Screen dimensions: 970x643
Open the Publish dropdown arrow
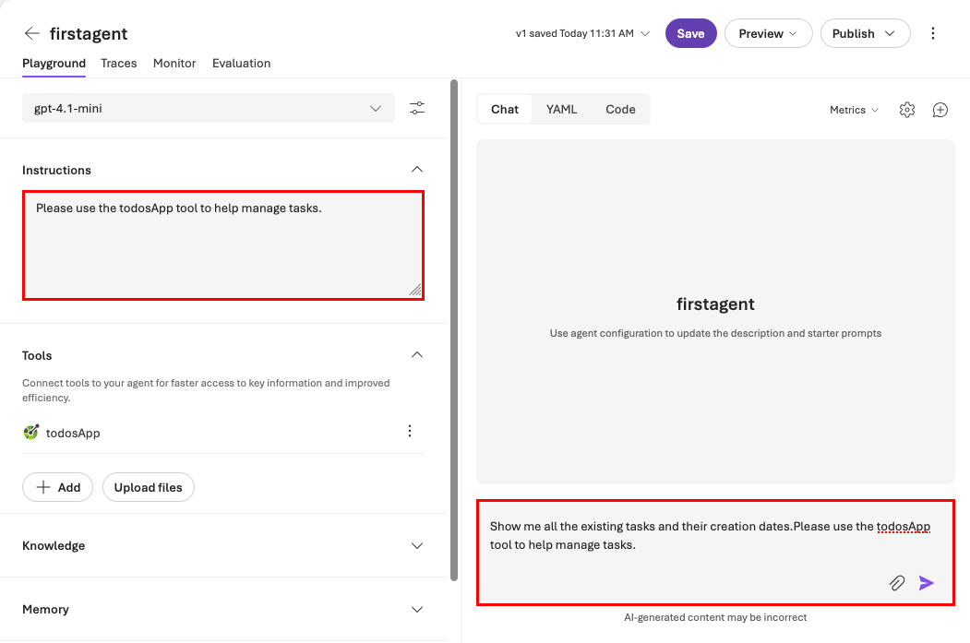coord(889,32)
